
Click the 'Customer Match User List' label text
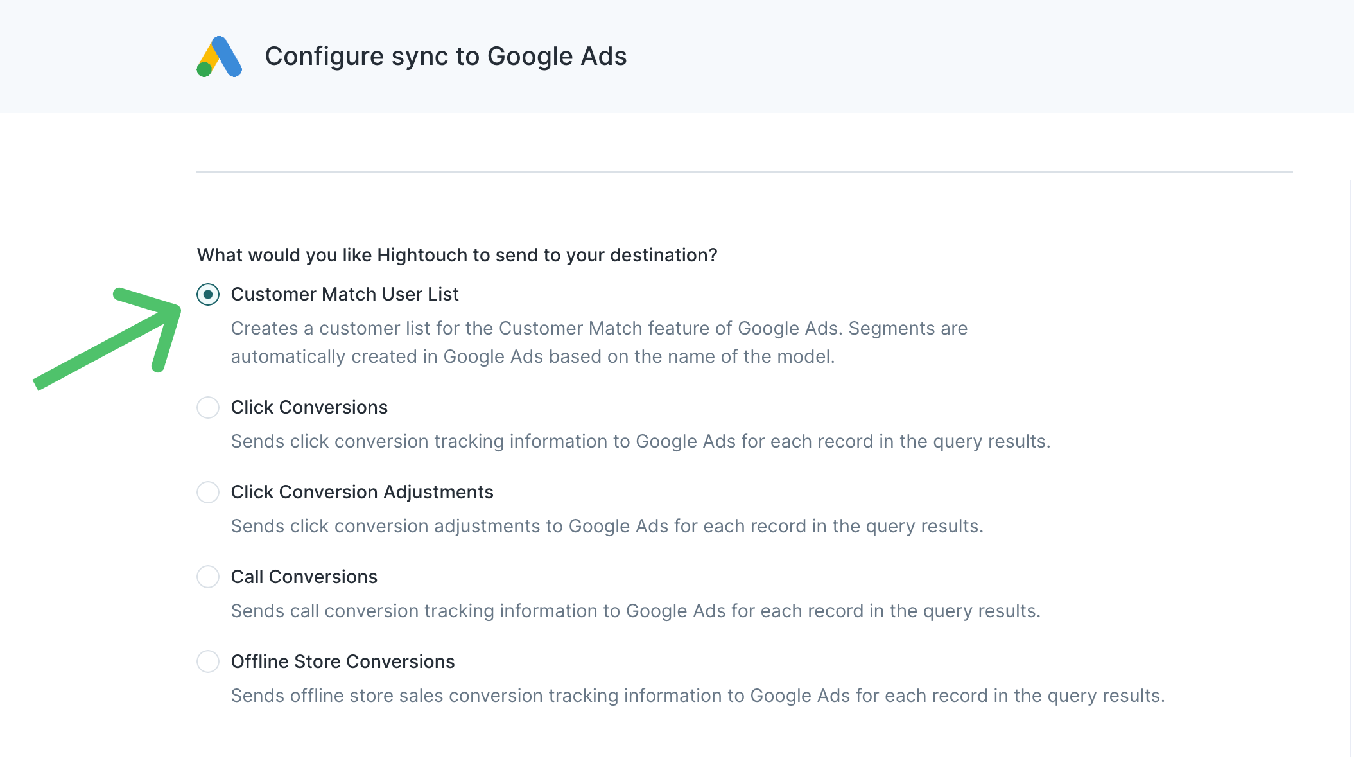pos(345,295)
